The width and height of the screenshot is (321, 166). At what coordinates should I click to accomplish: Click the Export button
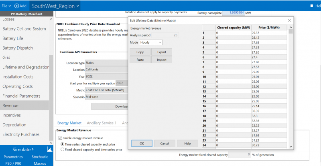pos(161,52)
